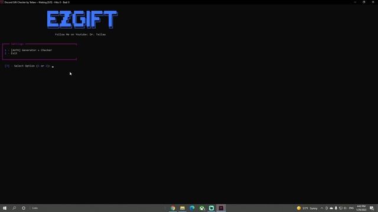
Task: Open the taskbar clock and date
Action: (361, 208)
